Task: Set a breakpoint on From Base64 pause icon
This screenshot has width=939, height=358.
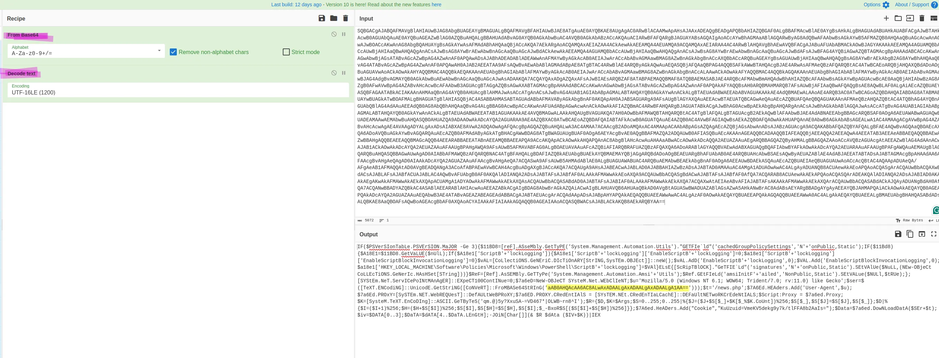Action: (x=343, y=34)
